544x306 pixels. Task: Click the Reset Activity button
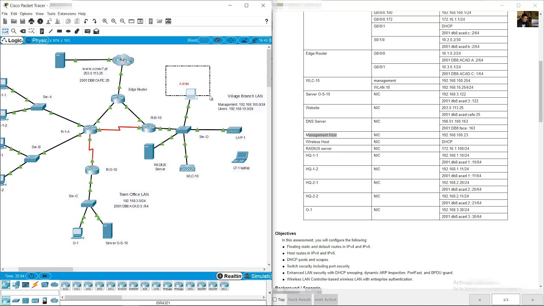pos(325,300)
